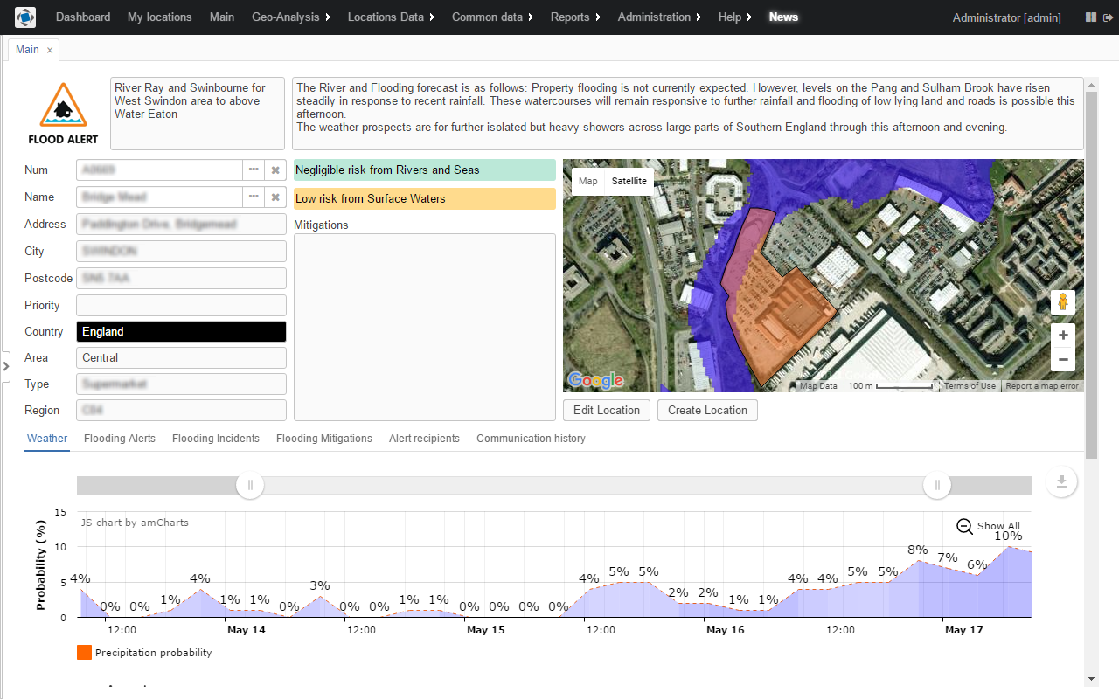1119x699 pixels.
Task: Switch the map to Satellite view
Action: [629, 181]
